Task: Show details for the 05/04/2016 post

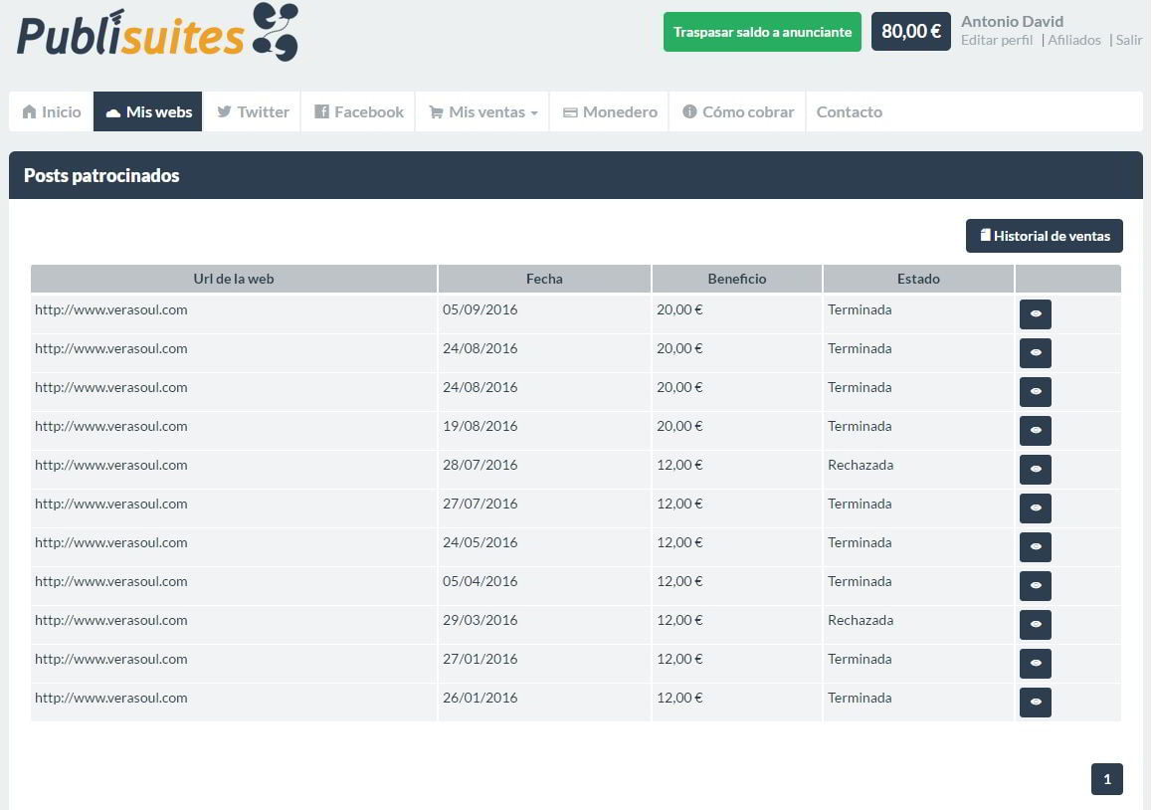Action: click(x=1035, y=585)
